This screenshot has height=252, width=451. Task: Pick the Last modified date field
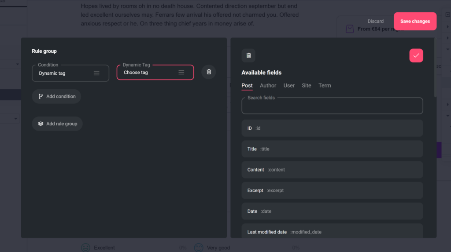coord(332,231)
